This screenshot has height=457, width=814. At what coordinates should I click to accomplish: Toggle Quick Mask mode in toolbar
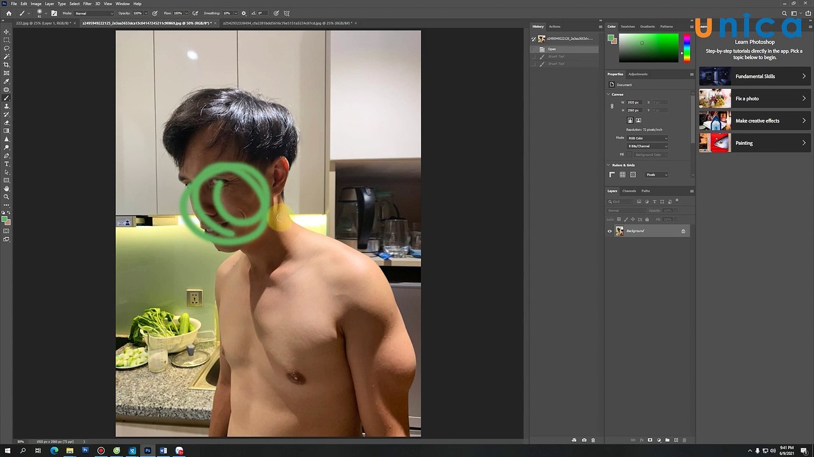6,231
